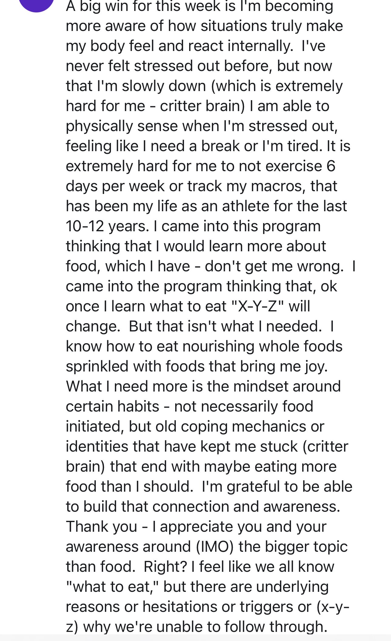
Task: Click the words "Thank you"
Action: pos(101,527)
